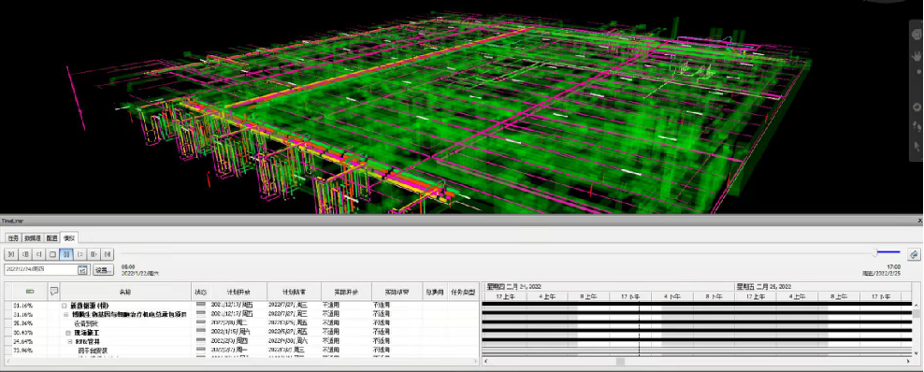Open the 配置 tab

pos(51,237)
